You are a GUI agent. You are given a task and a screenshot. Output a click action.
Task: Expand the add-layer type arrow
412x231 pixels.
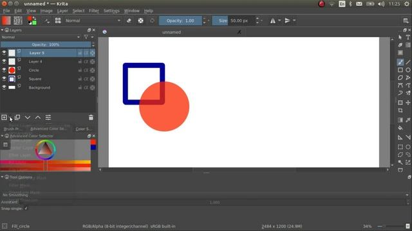click(10, 118)
